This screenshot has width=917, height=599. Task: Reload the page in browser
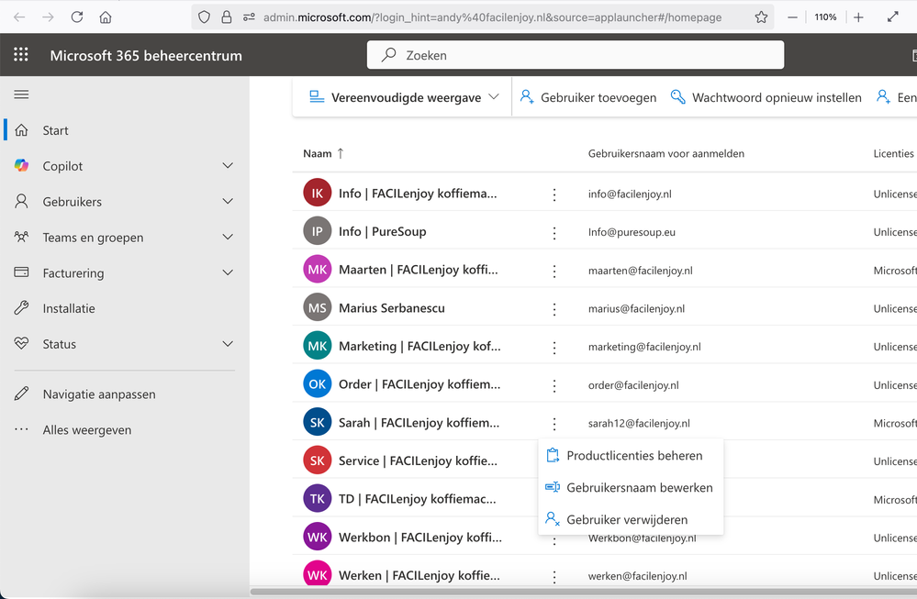coord(76,17)
